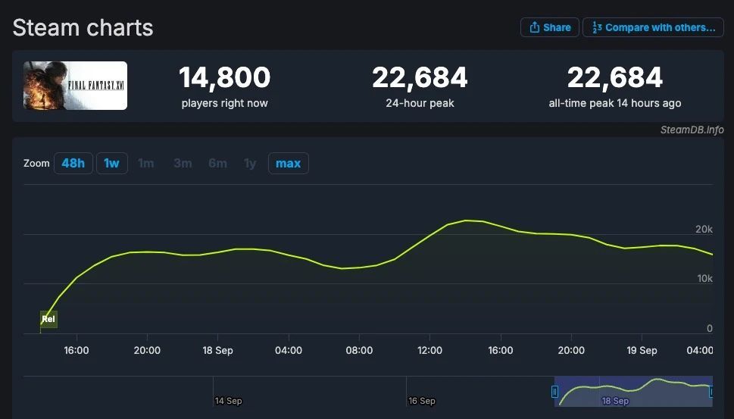Viewport: 734px width, 419px height.
Task: Select the 1w zoom range
Action: coord(112,164)
